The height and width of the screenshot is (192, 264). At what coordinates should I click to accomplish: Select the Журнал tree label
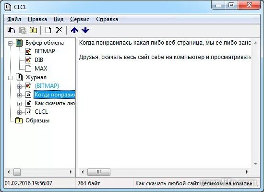pos(36,77)
